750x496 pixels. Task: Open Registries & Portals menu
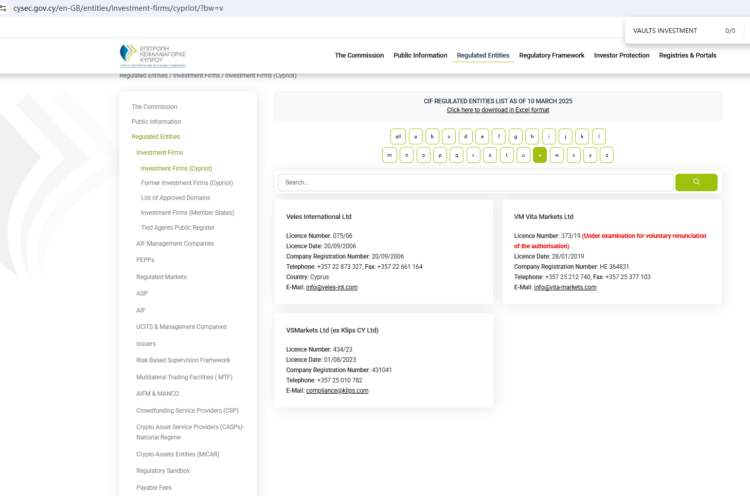[687, 56]
